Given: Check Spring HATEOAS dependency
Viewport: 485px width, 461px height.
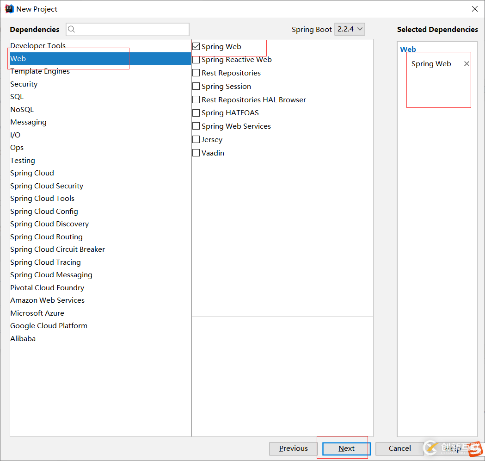Looking at the screenshot, I should [196, 112].
